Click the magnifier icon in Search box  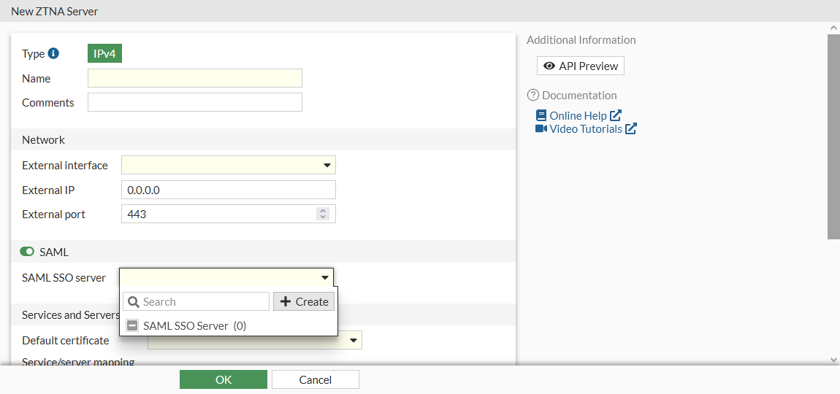(x=134, y=302)
